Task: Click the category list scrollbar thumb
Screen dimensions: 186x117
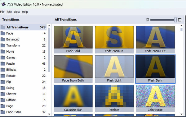Action: (x=49, y=50)
